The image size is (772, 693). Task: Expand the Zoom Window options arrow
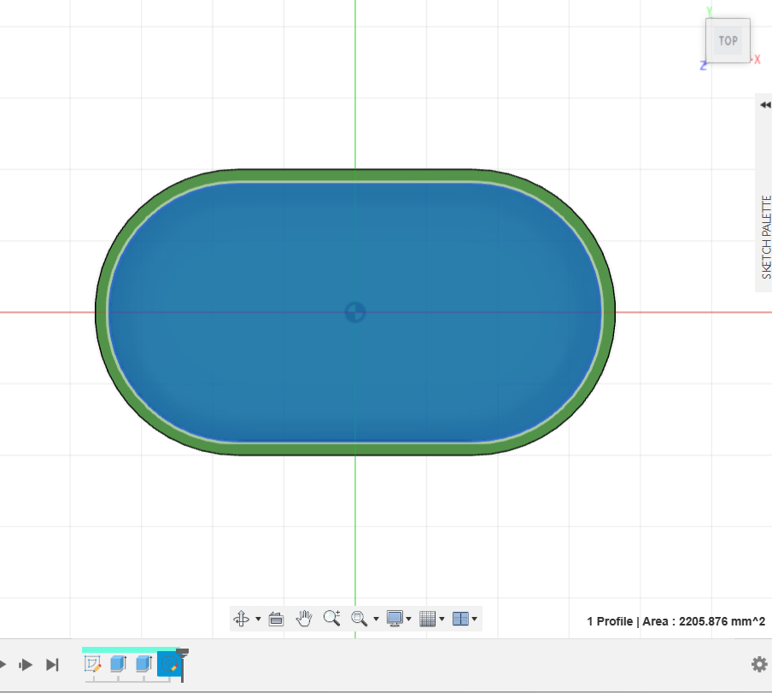[x=376, y=620]
